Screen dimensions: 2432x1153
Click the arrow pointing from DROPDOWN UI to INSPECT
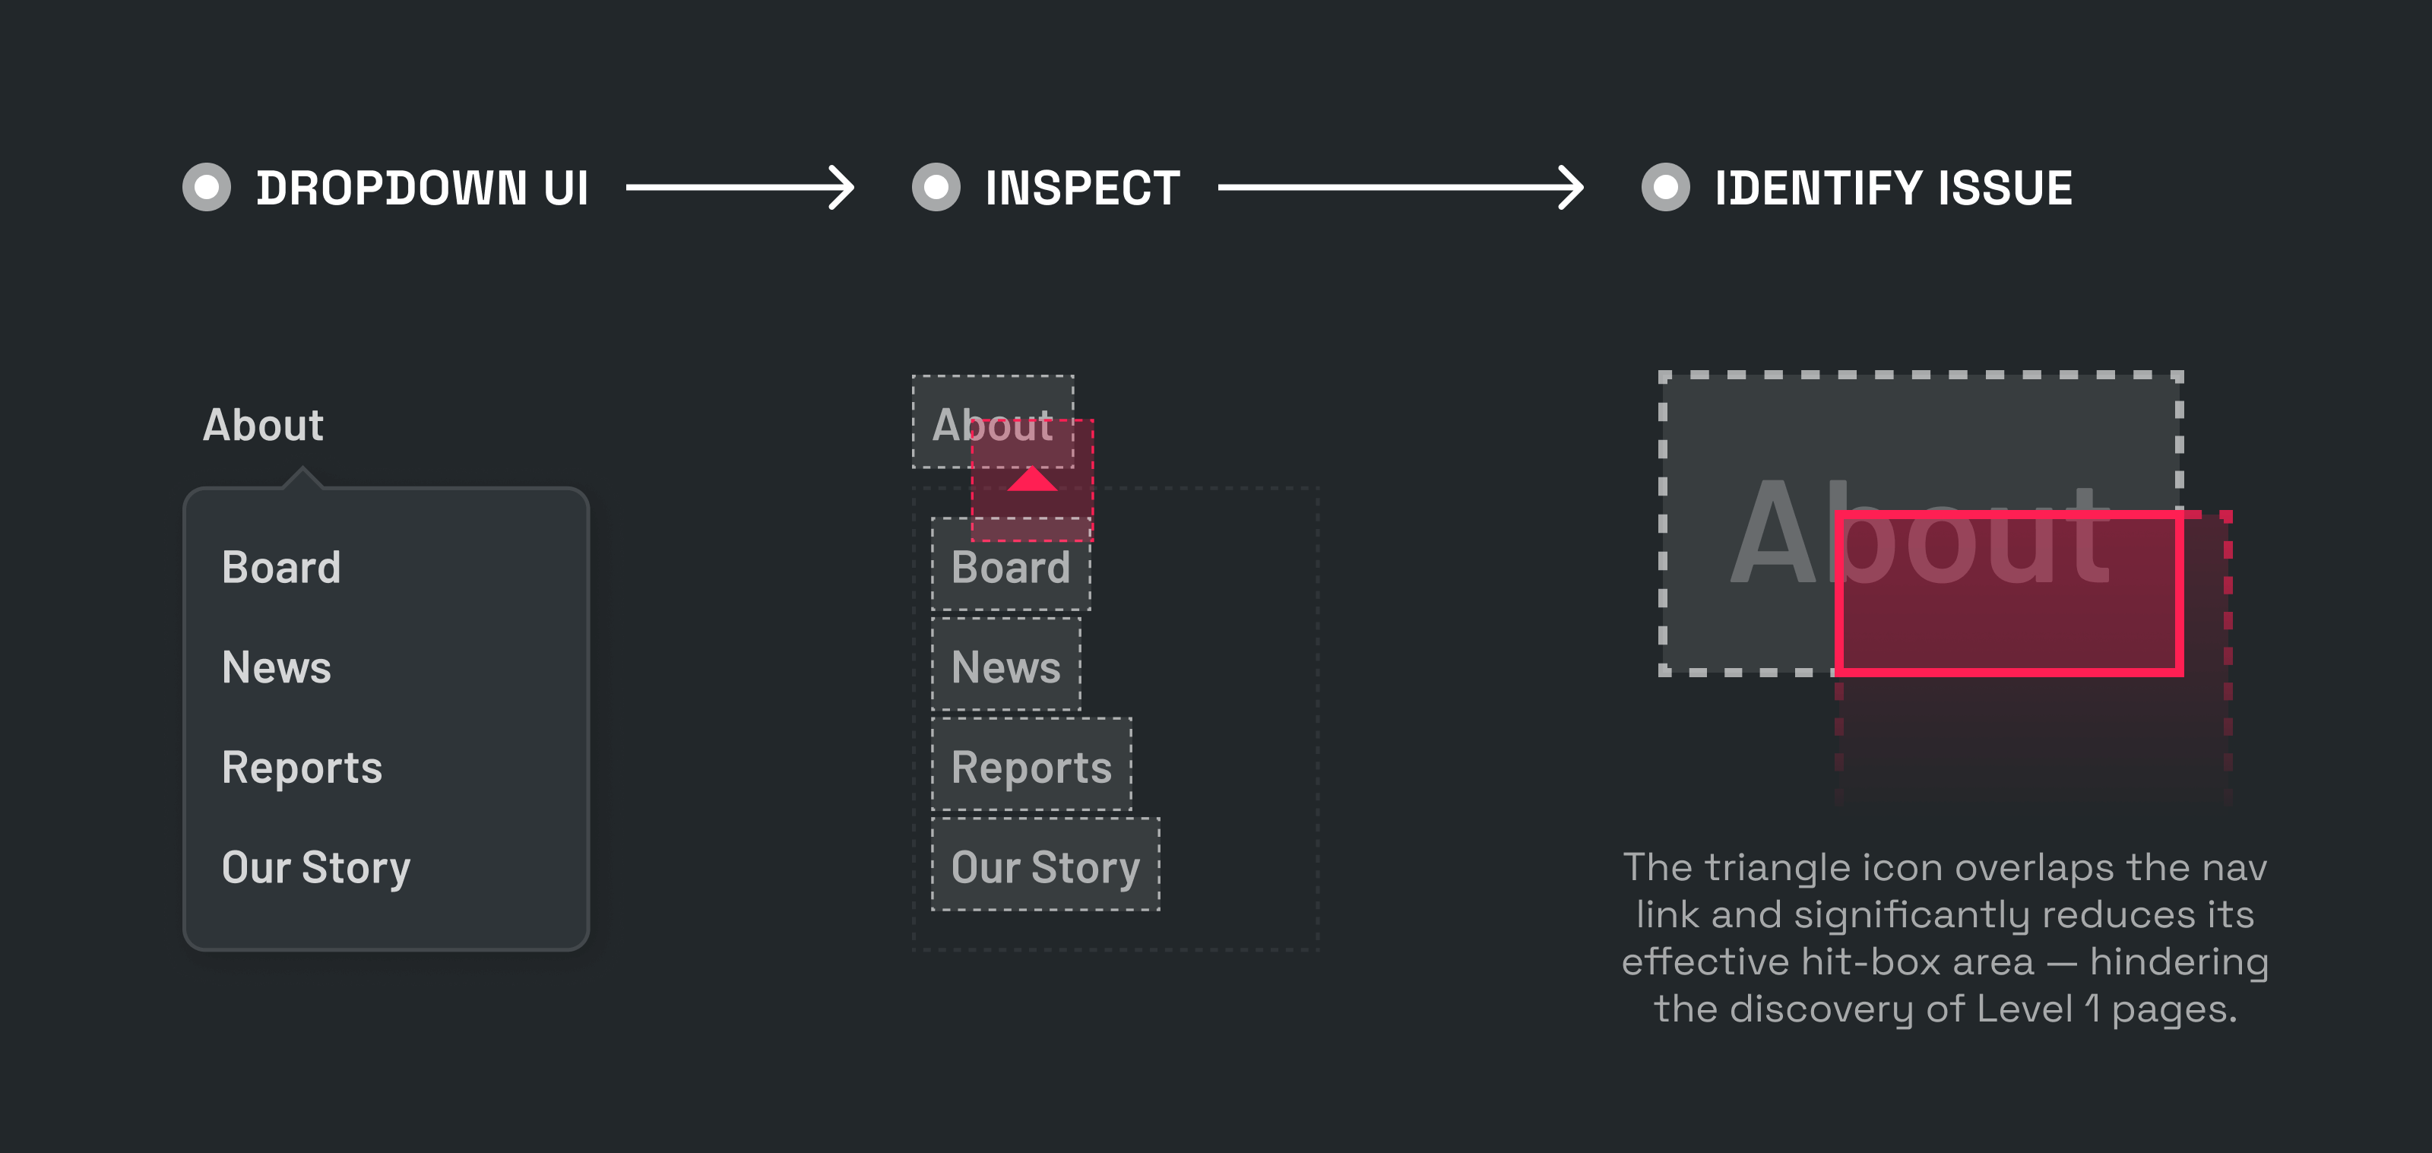click(740, 187)
